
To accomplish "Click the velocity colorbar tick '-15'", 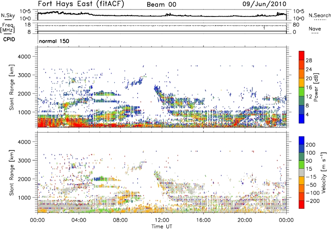I will pyautogui.click(x=311, y=177).
